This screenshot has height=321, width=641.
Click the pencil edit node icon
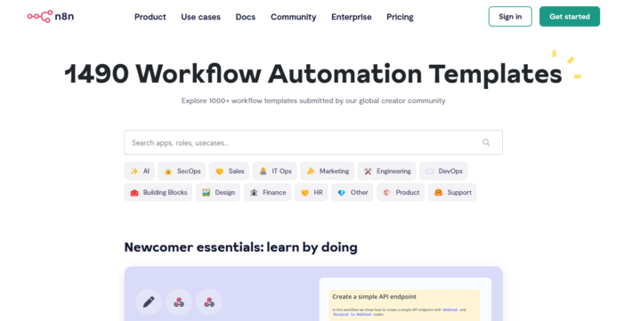(x=149, y=302)
